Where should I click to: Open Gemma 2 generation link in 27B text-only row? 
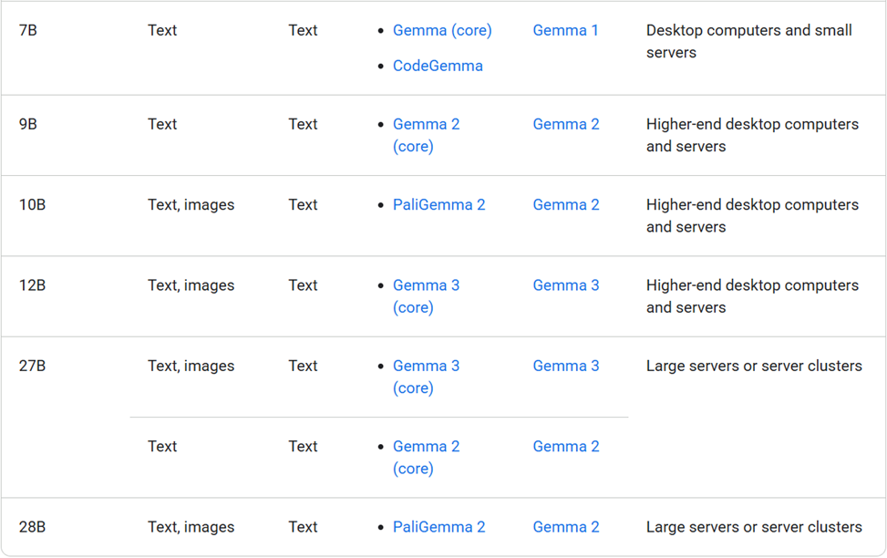coord(566,447)
